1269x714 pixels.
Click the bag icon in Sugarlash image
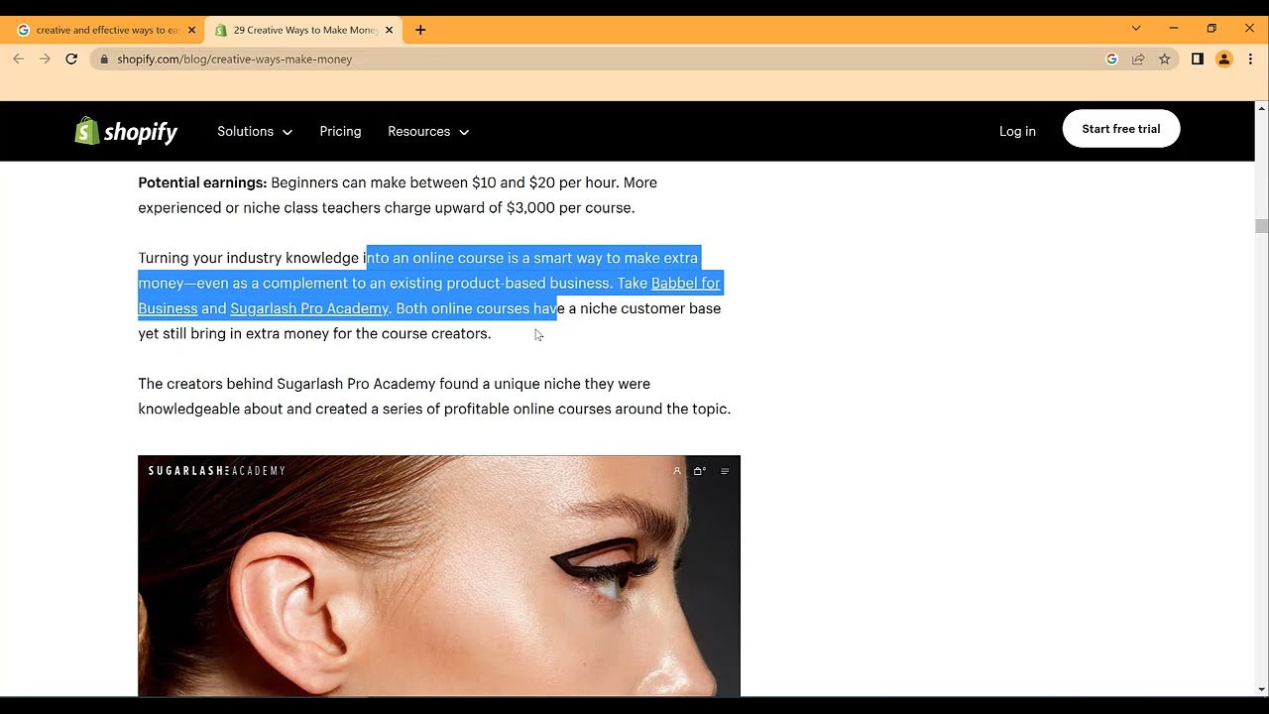pos(700,471)
